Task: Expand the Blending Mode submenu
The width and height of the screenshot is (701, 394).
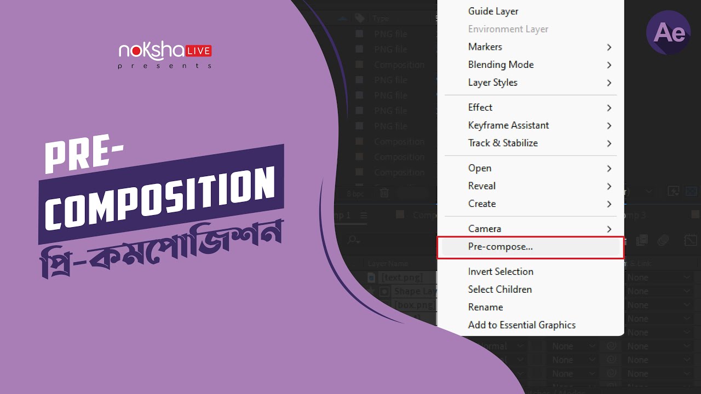Action: 530,65
